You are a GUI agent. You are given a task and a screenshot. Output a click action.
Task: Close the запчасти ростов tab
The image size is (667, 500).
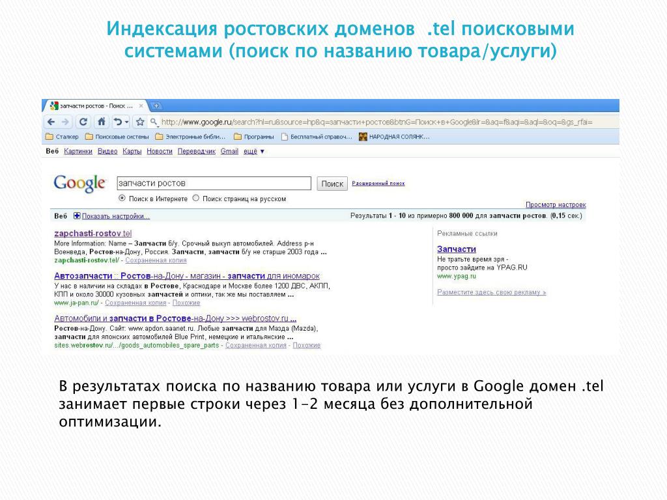(x=141, y=106)
